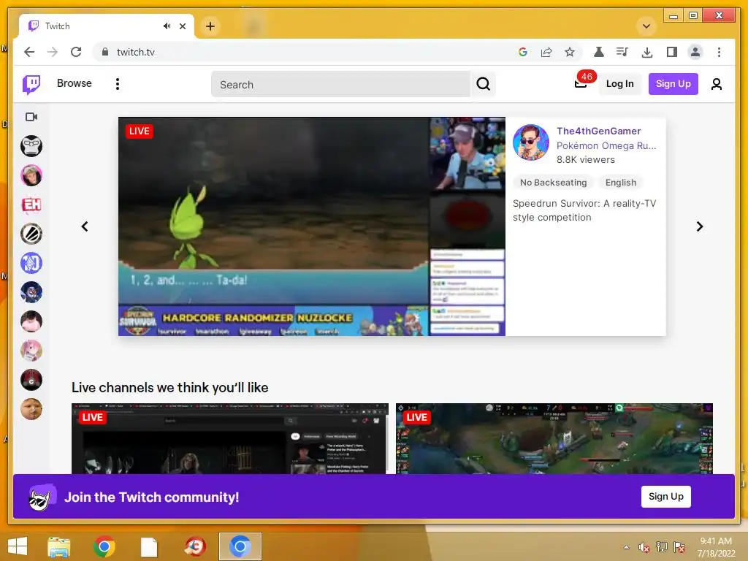
Task: Click the Google icon in address bar
Action: [x=523, y=52]
